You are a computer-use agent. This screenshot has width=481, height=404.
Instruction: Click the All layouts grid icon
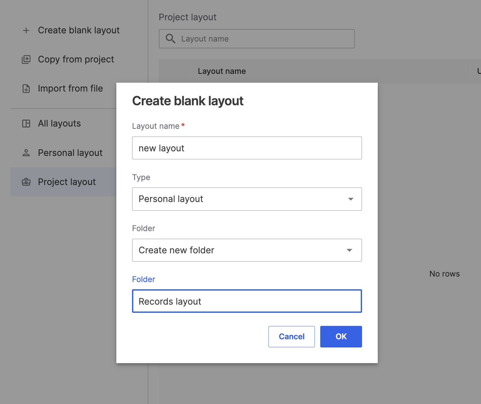pos(26,124)
